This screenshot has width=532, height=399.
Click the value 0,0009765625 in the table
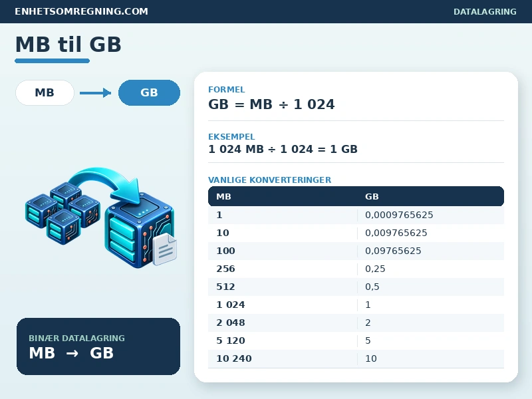point(399,215)
